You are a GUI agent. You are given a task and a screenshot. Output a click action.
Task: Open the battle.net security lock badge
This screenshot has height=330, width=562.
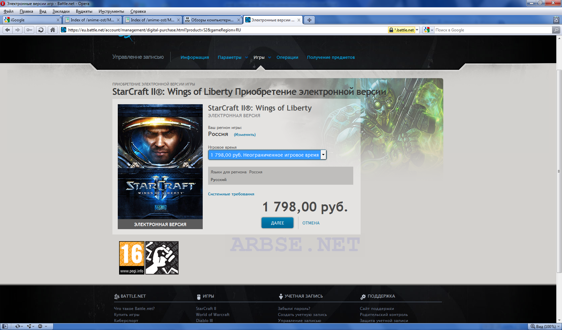point(401,30)
